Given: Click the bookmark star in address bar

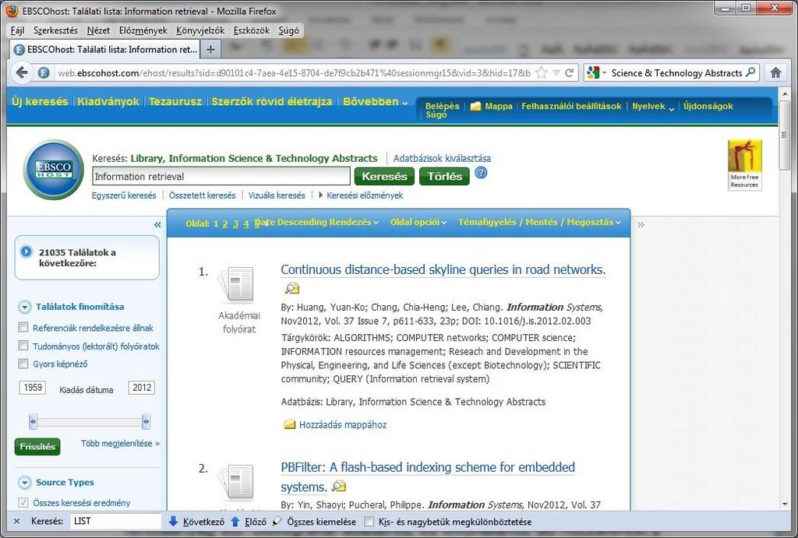Looking at the screenshot, I should pos(542,72).
